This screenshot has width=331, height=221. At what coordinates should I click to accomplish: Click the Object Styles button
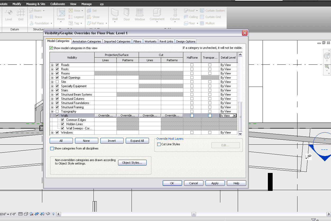pos(132,163)
